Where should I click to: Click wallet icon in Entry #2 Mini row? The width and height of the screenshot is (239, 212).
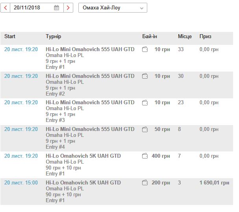point(145,76)
